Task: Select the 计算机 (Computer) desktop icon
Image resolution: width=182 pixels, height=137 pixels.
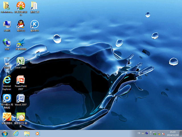Action: pos(7,24)
